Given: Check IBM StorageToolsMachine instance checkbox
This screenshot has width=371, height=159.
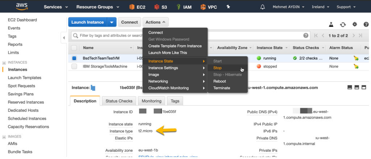Looking at the screenshot, I should tap(74, 66).
